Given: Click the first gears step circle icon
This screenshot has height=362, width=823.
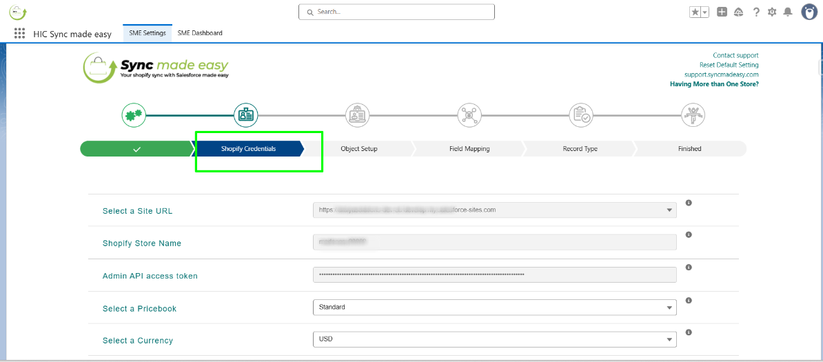Looking at the screenshot, I should coord(134,114).
